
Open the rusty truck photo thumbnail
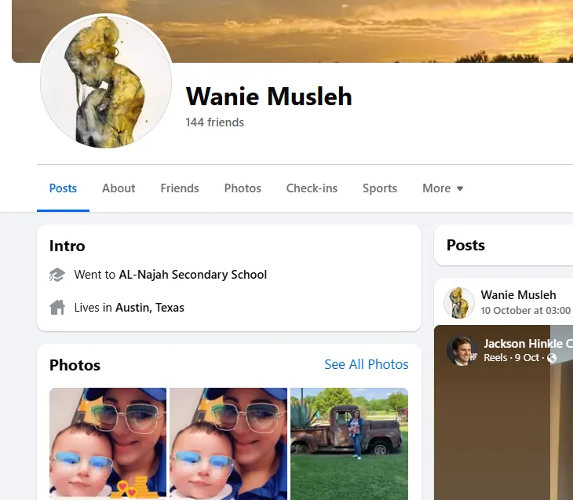click(349, 443)
